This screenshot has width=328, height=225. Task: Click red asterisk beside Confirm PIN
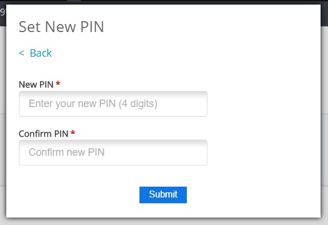click(73, 133)
